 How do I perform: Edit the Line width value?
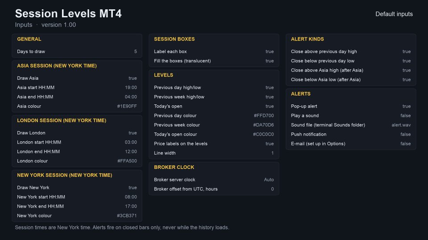(272, 153)
